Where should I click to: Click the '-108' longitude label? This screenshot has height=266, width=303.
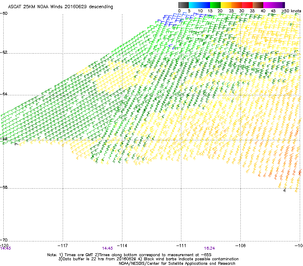coord(241,246)
